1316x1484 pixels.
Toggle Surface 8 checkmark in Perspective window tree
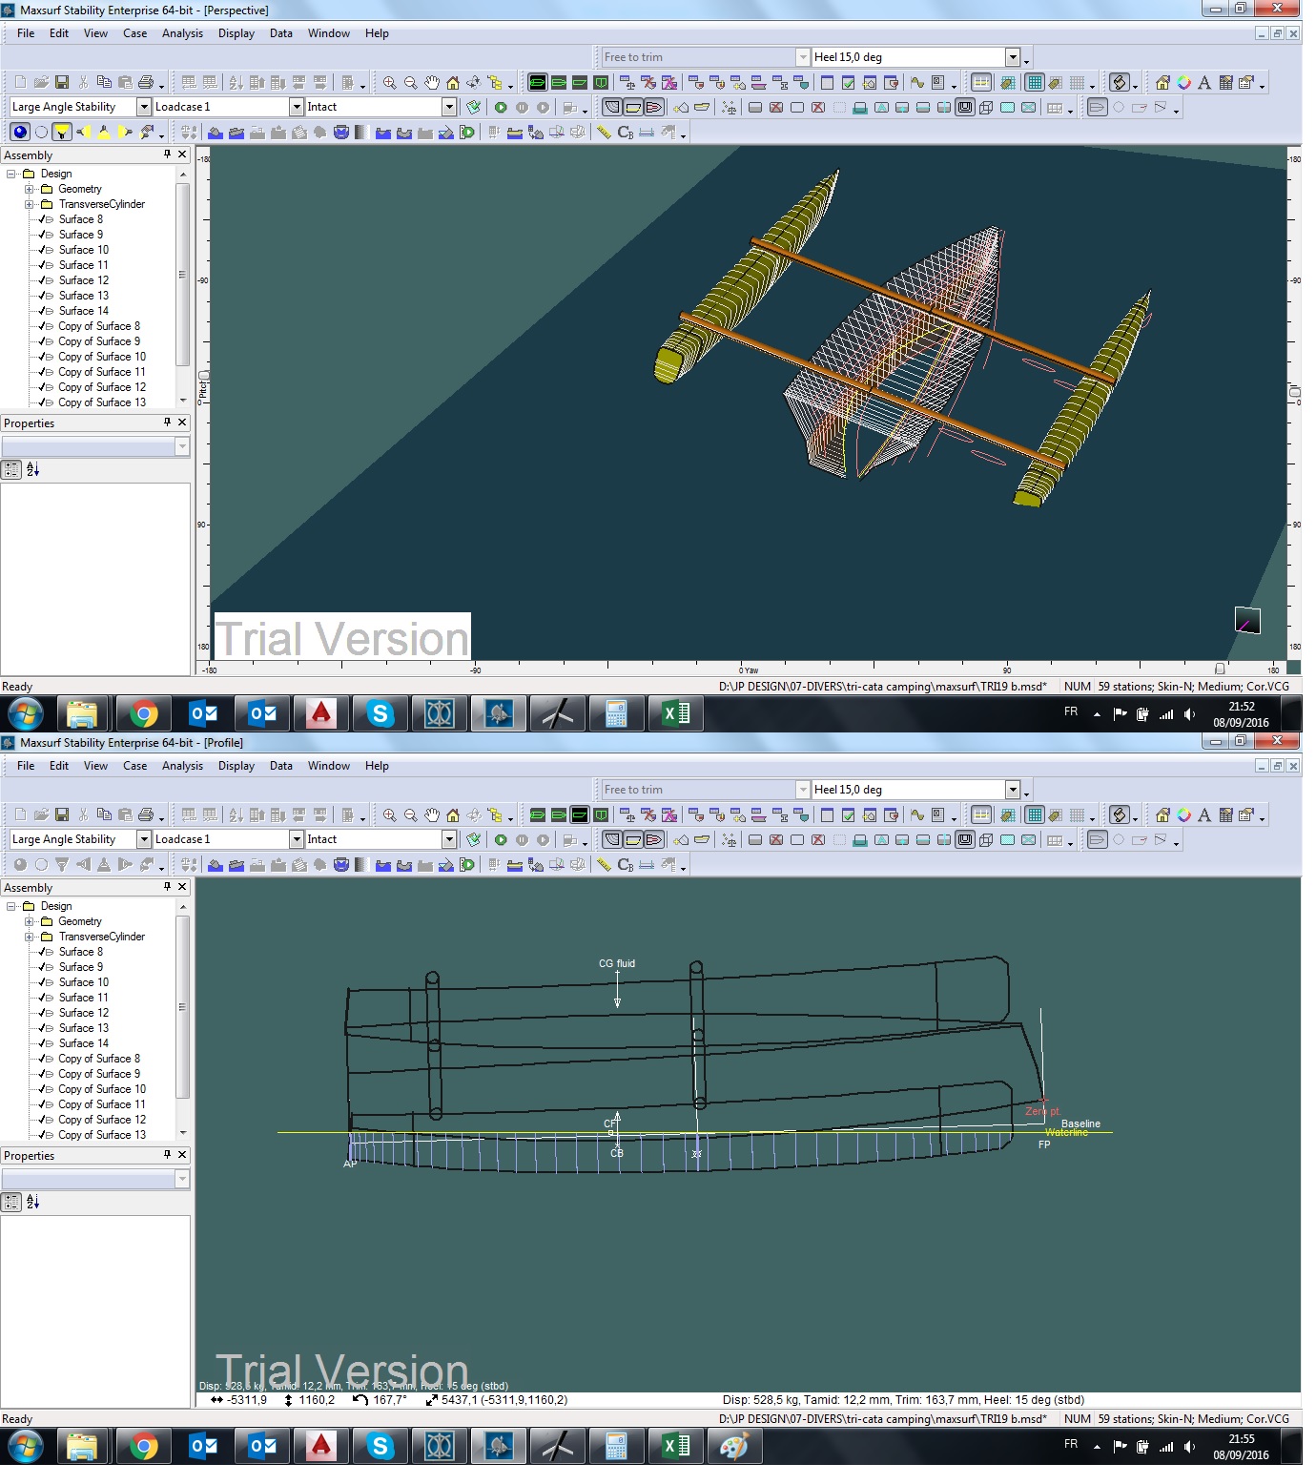pyautogui.click(x=44, y=219)
